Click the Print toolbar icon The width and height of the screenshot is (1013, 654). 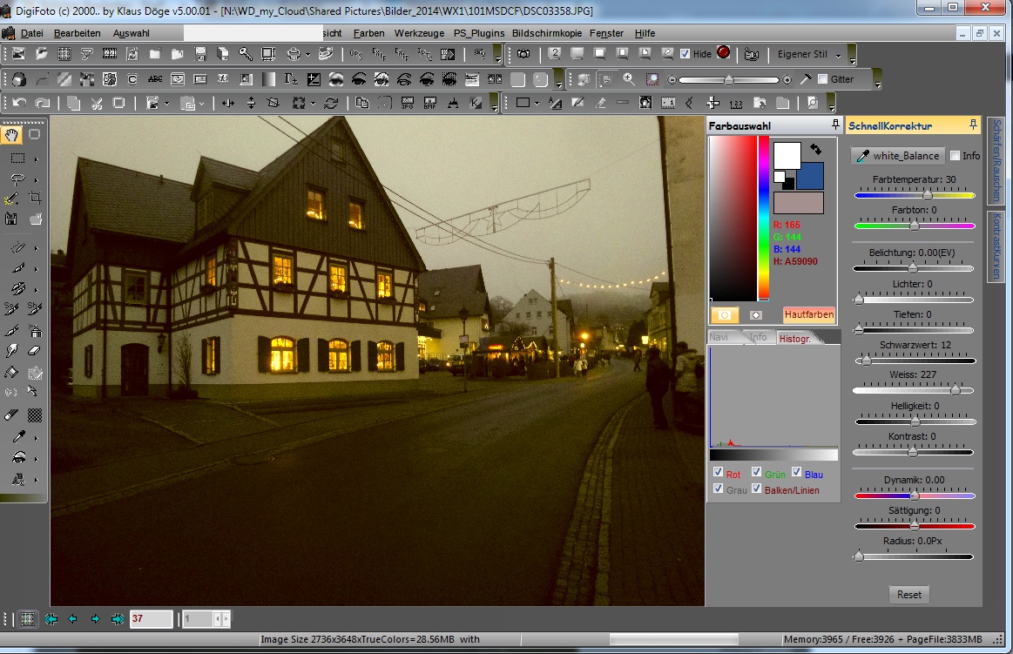(x=294, y=54)
